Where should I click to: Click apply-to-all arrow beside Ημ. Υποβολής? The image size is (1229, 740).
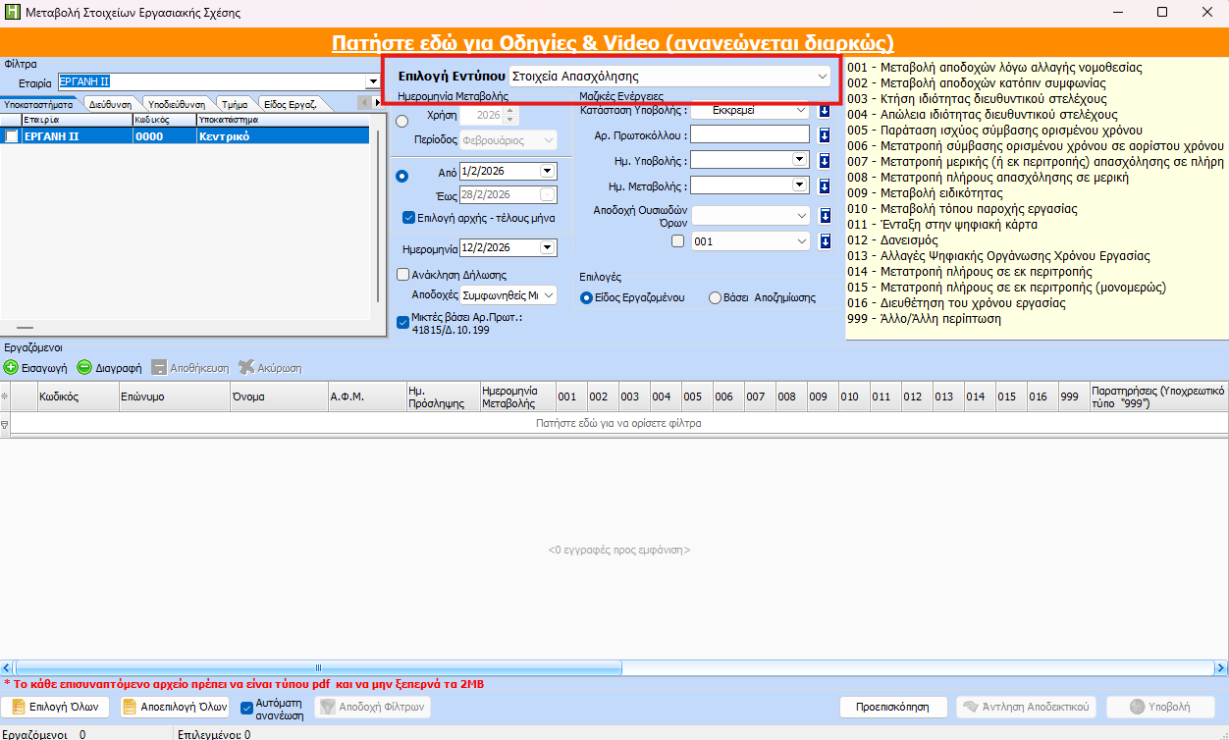[x=825, y=160]
